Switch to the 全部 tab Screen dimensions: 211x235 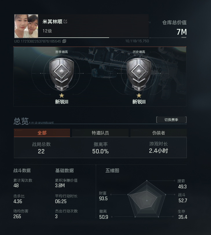42,133
